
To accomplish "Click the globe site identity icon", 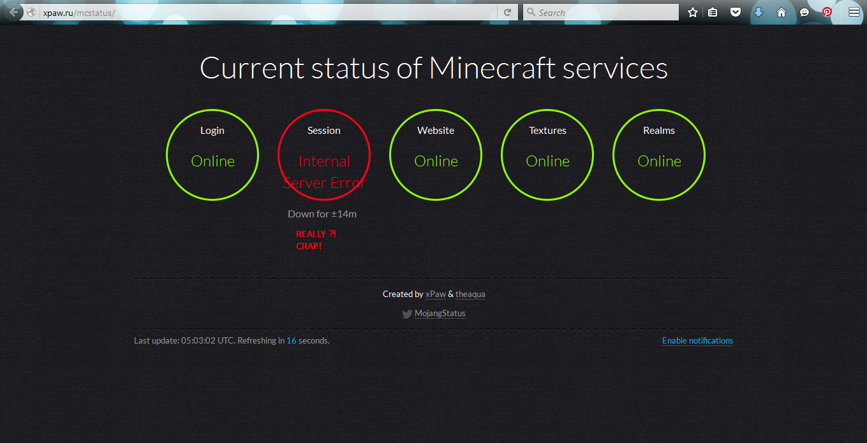I will [x=31, y=12].
